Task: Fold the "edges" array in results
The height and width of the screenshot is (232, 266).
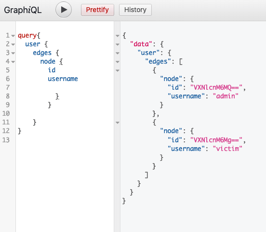Action: click(118, 62)
